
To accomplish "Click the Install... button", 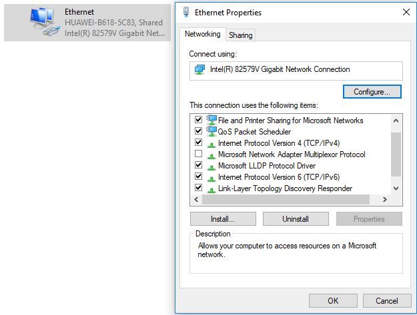I will 223,219.
